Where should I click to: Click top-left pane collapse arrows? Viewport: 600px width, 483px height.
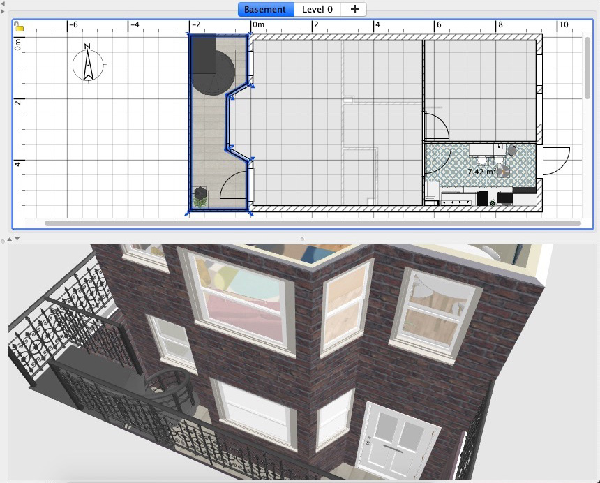click(x=3, y=8)
